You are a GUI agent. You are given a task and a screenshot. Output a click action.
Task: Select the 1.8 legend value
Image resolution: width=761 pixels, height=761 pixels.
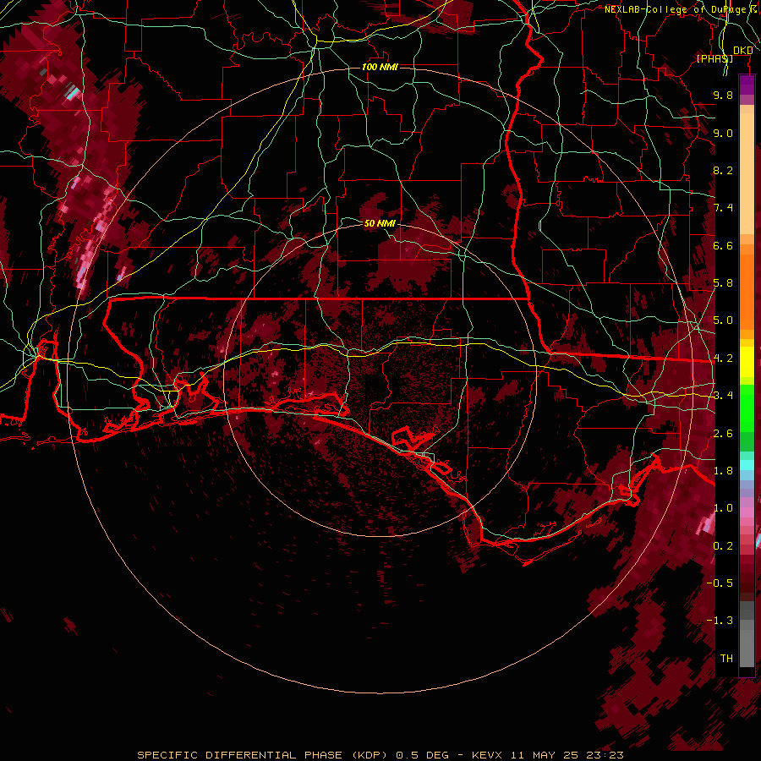point(723,471)
